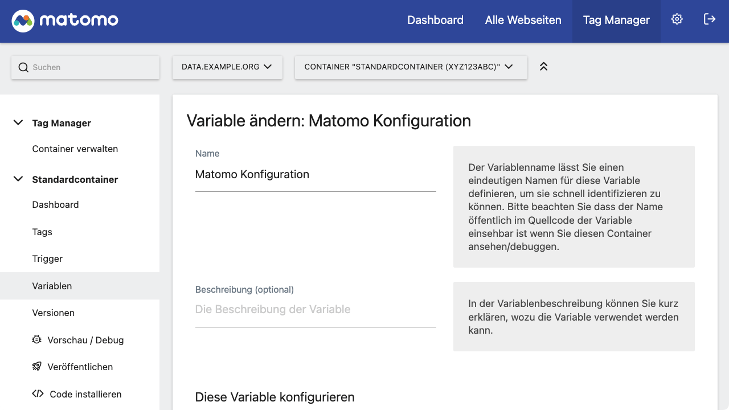Select the Tag Manager top tab
This screenshot has height=410, width=729.
616,20
